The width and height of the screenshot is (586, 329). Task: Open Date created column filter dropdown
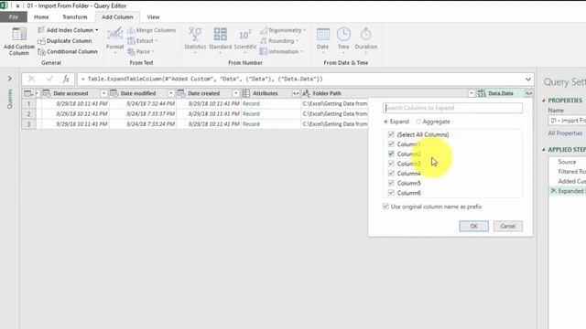tap(235, 93)
